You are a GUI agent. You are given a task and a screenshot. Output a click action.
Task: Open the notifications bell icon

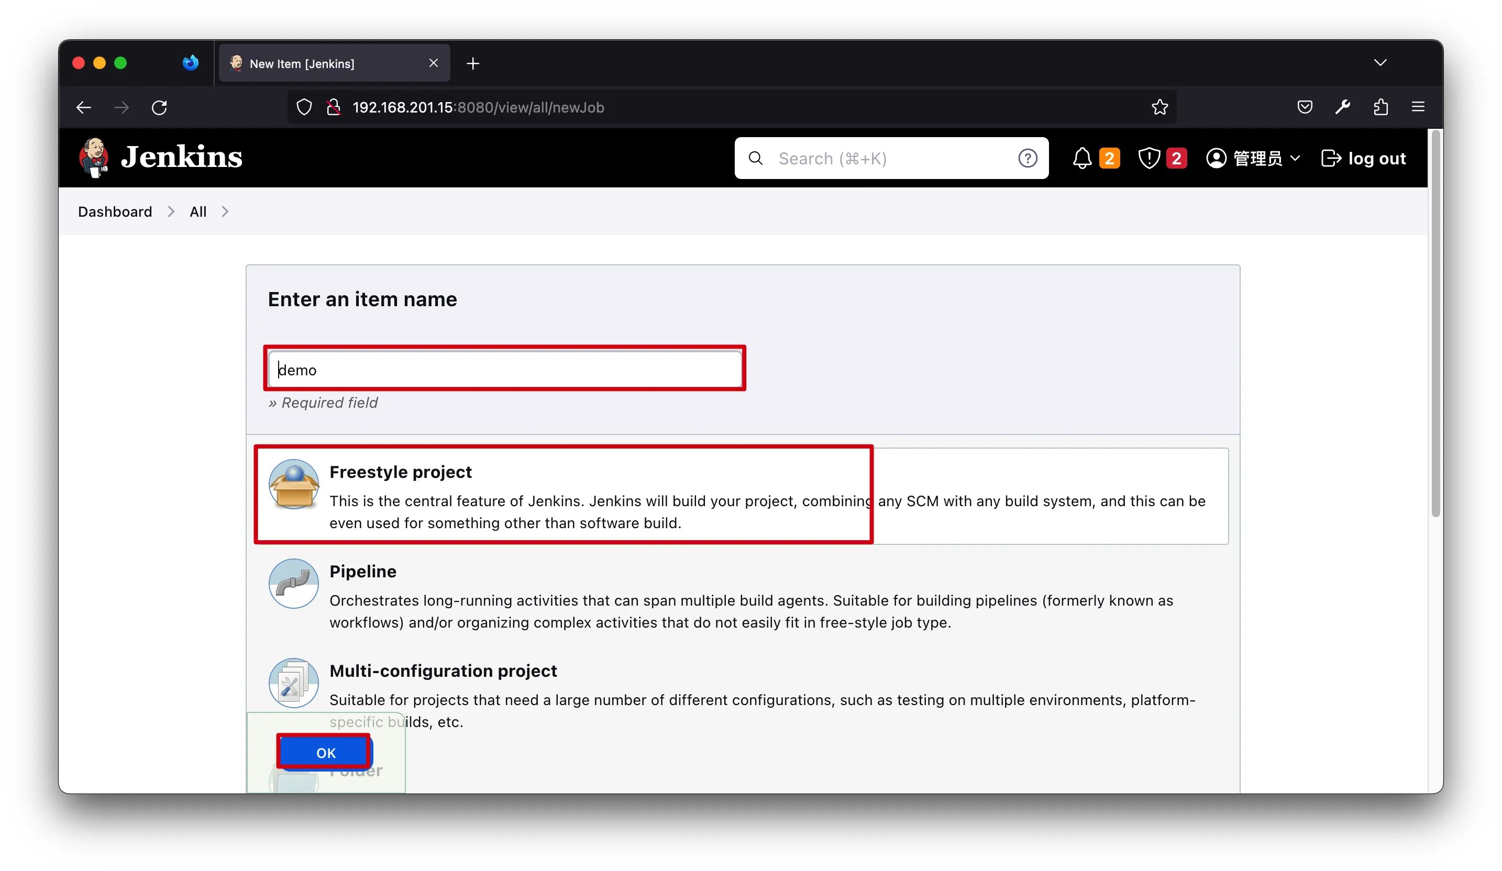[x=1082, y=159]
